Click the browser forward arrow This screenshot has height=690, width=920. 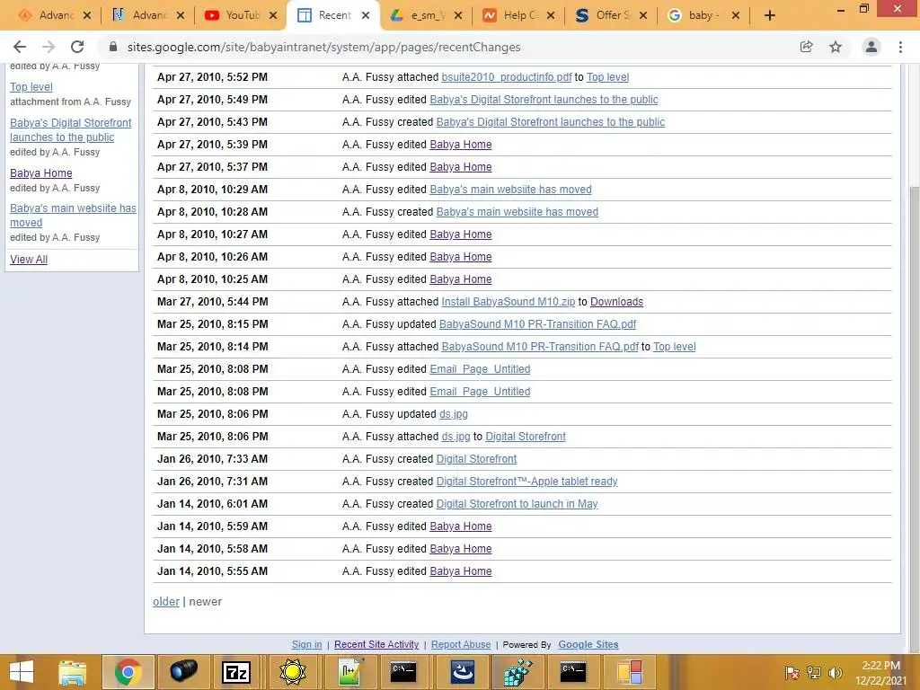coord(49,47)
